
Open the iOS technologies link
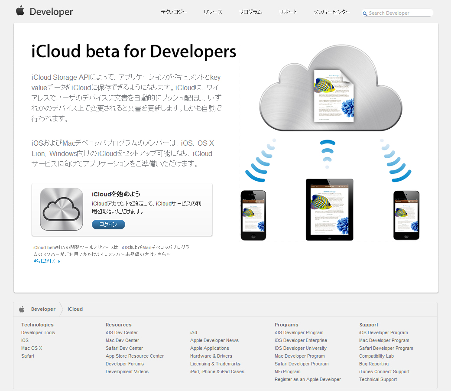[25, 340]
